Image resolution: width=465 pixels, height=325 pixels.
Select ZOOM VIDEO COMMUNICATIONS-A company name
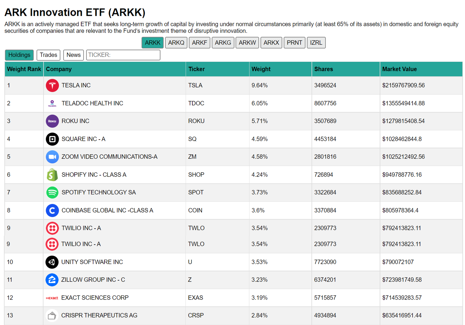[109, 157]
